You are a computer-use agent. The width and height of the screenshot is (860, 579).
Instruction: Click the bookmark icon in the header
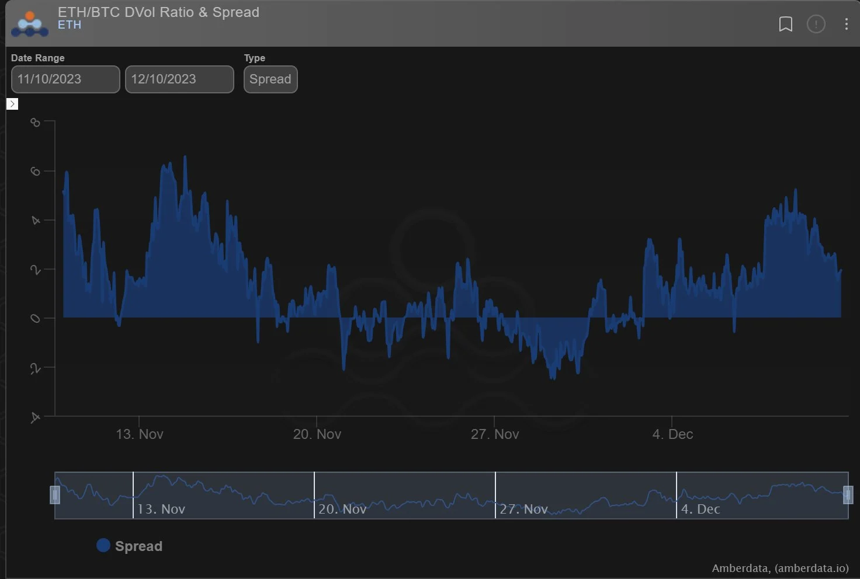point(786,24)
